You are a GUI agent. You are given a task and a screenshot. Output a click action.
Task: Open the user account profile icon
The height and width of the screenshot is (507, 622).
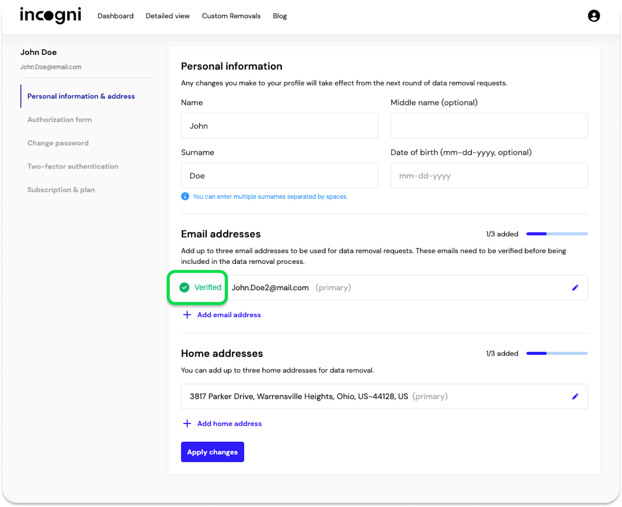pos(594,16)
